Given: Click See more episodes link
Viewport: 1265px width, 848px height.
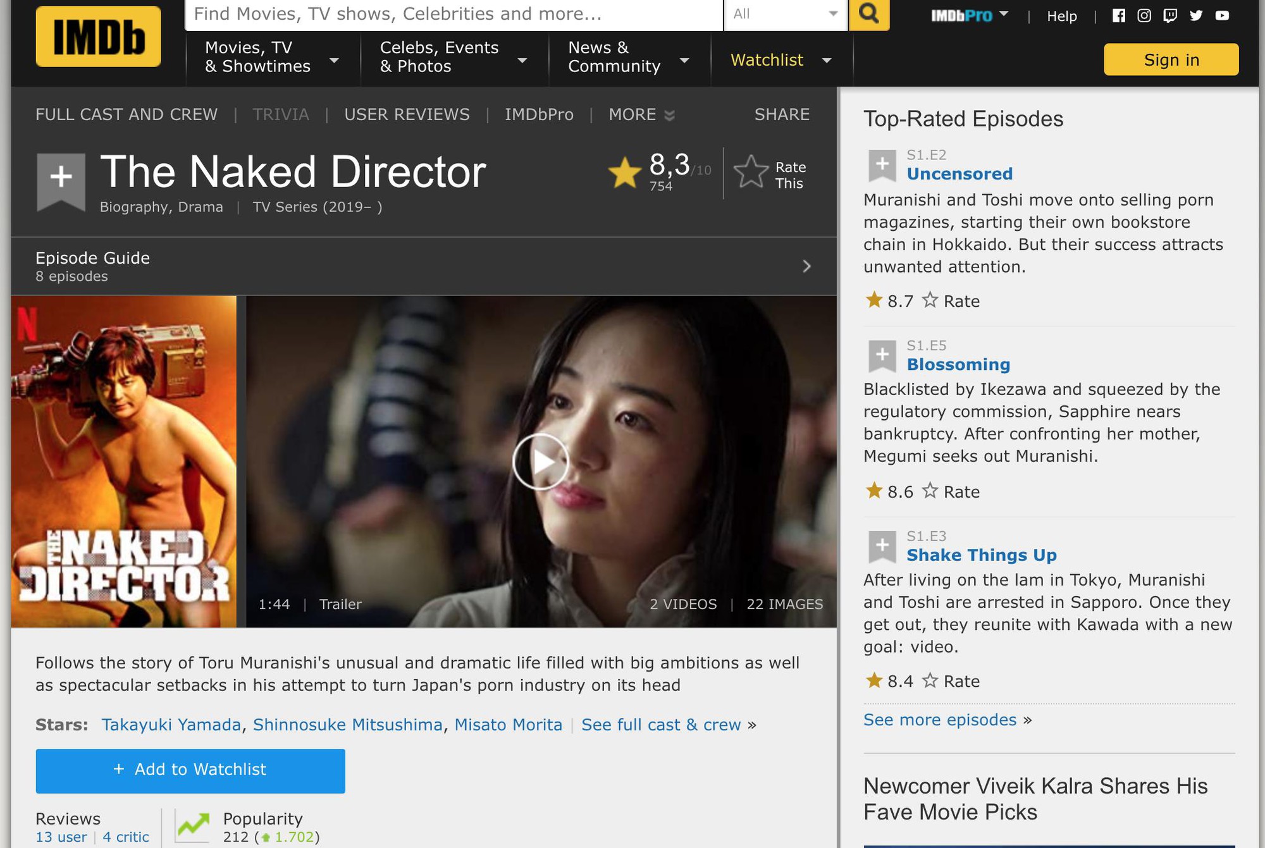Looking at the screenshot, I should (940, 720).
